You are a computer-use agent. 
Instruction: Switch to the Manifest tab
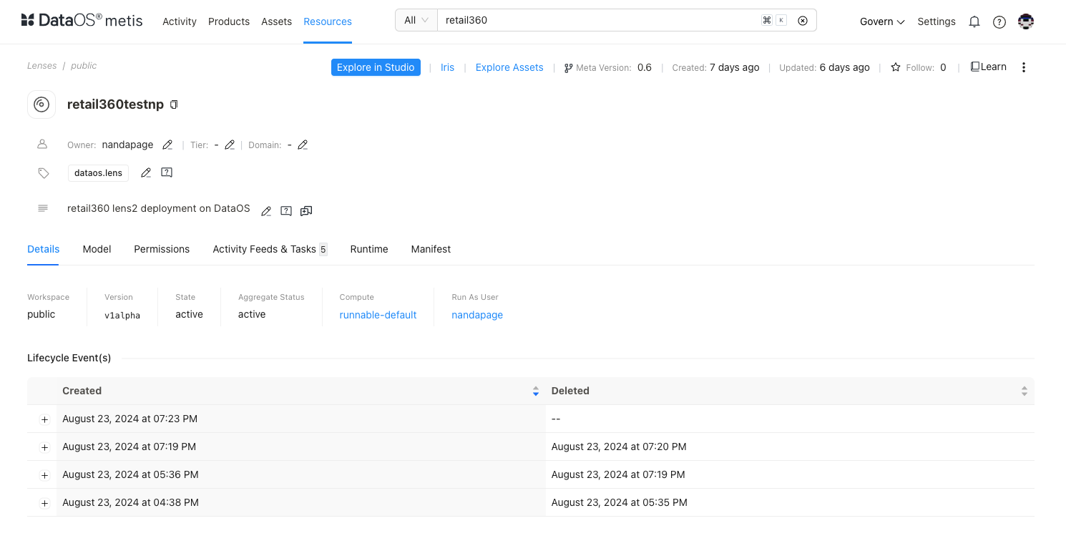[431, 249]
